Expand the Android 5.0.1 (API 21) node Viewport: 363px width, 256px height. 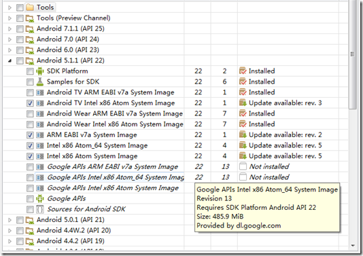click(10, 220)
